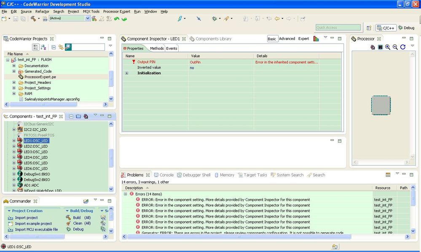Switch Component Inspector to Advanced mode

pos(287,39)
